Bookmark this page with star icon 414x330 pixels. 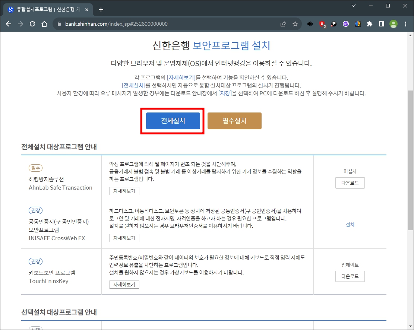pyautogui.click(x=295, y=24)
